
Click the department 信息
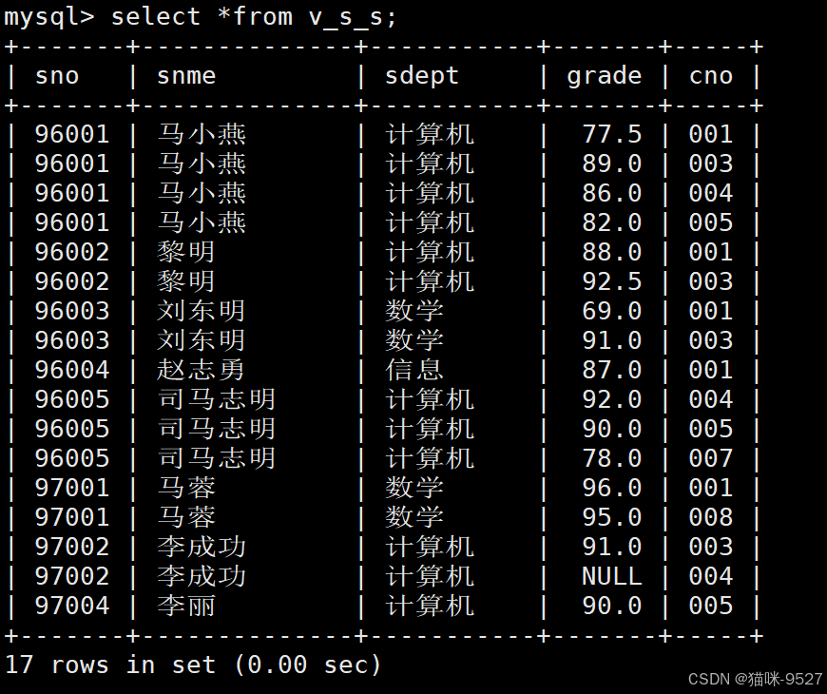(414, 370)
